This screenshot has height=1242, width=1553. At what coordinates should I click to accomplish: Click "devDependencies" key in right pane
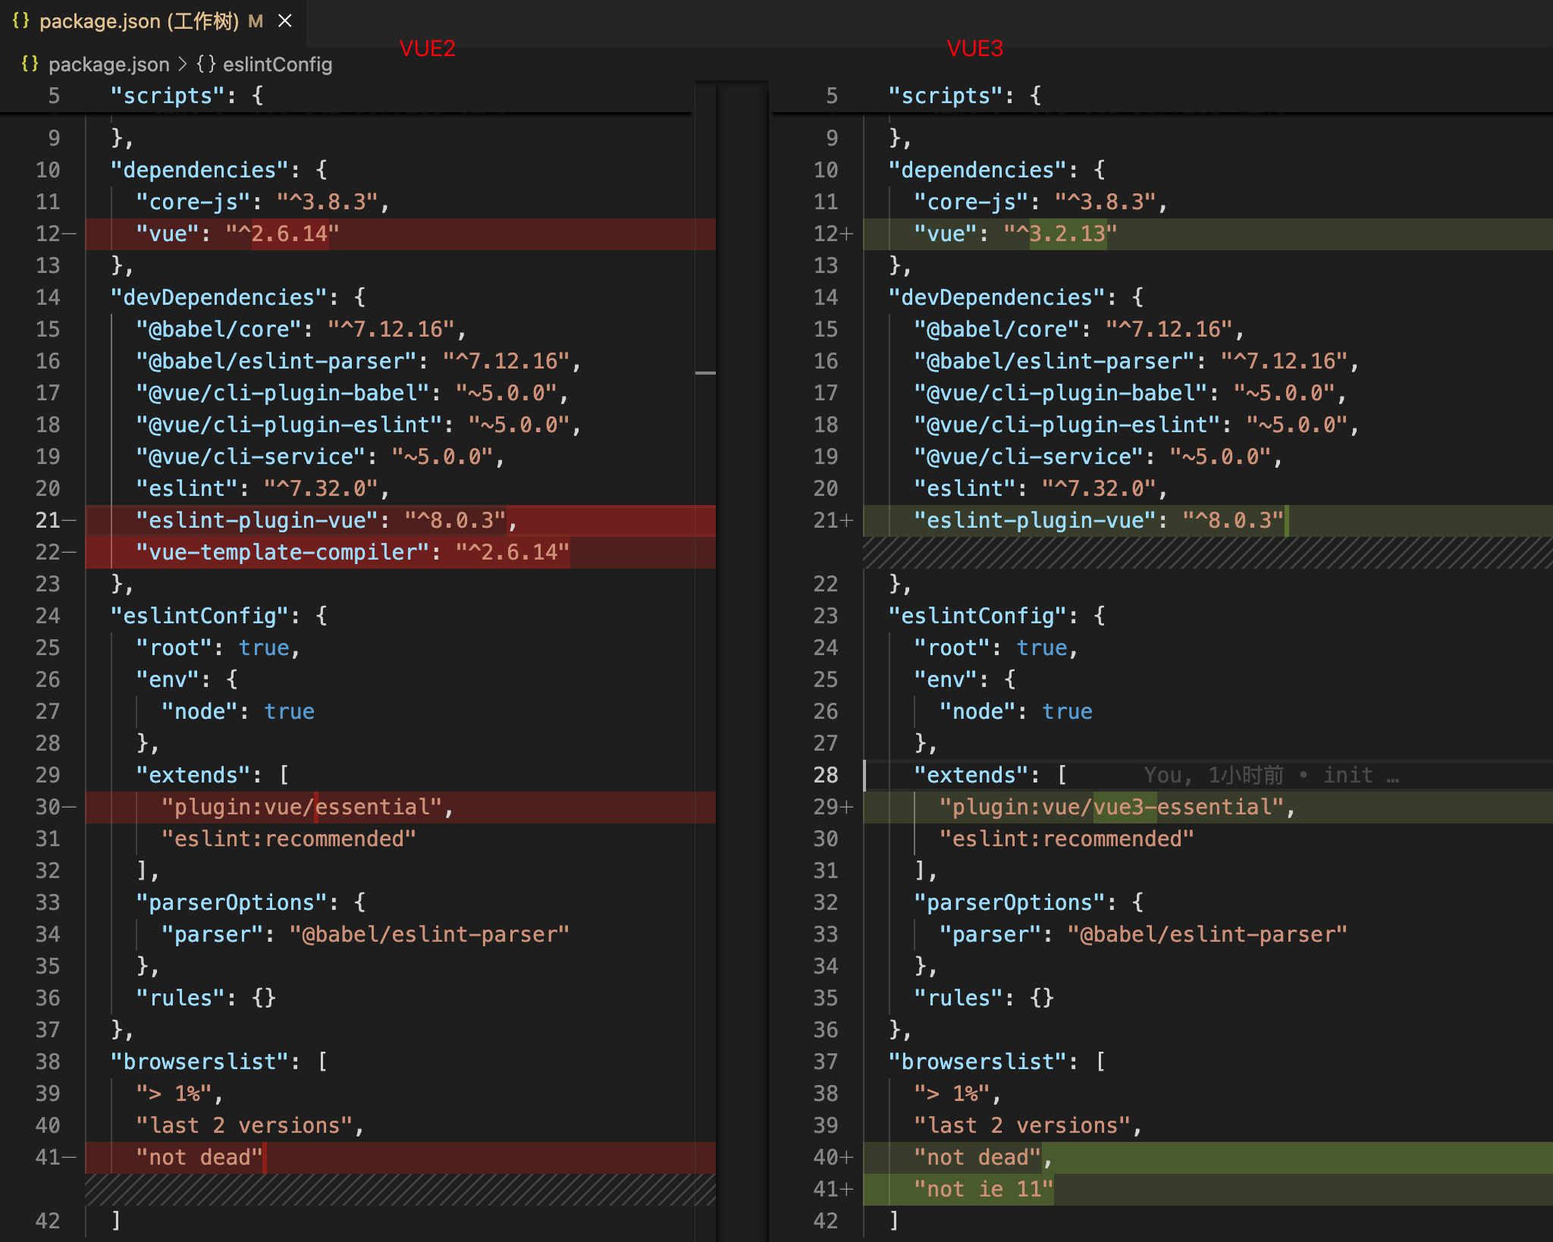click(996, 297)
